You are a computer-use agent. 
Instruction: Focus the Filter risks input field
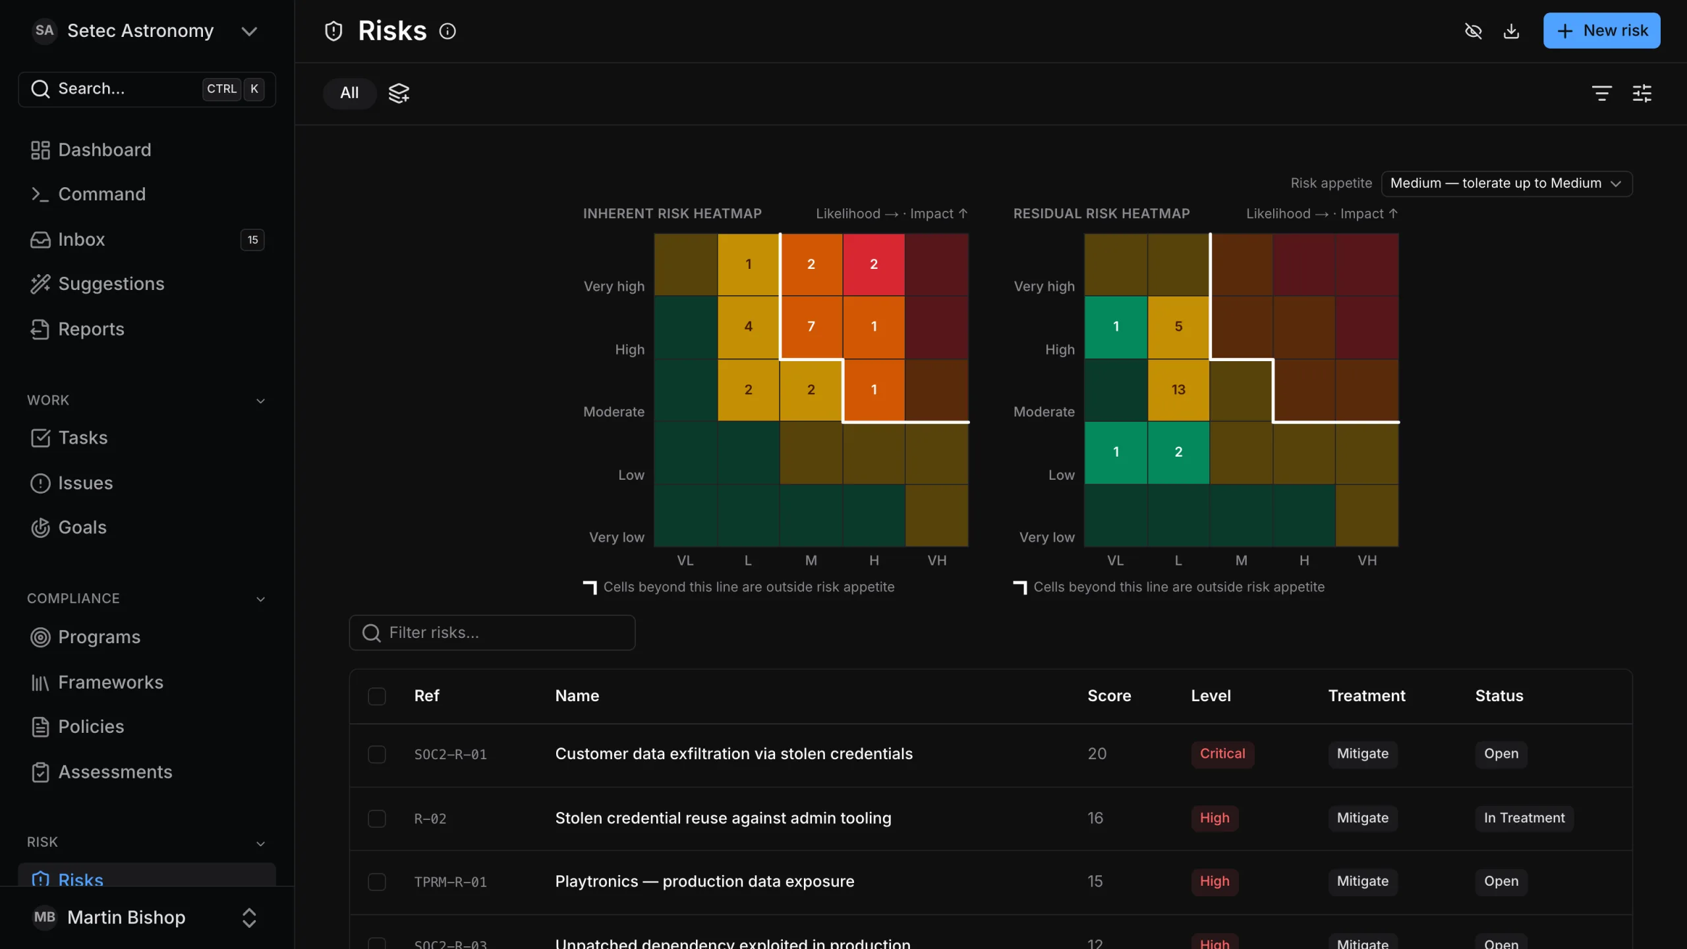[492, 633]
